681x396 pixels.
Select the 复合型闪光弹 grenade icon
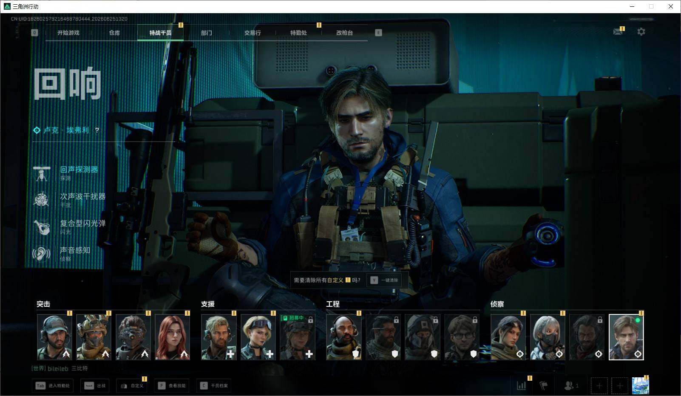[x=41, y=226]
